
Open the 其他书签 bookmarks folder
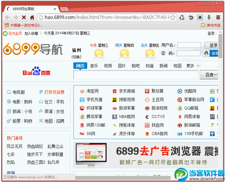(211, 25)
